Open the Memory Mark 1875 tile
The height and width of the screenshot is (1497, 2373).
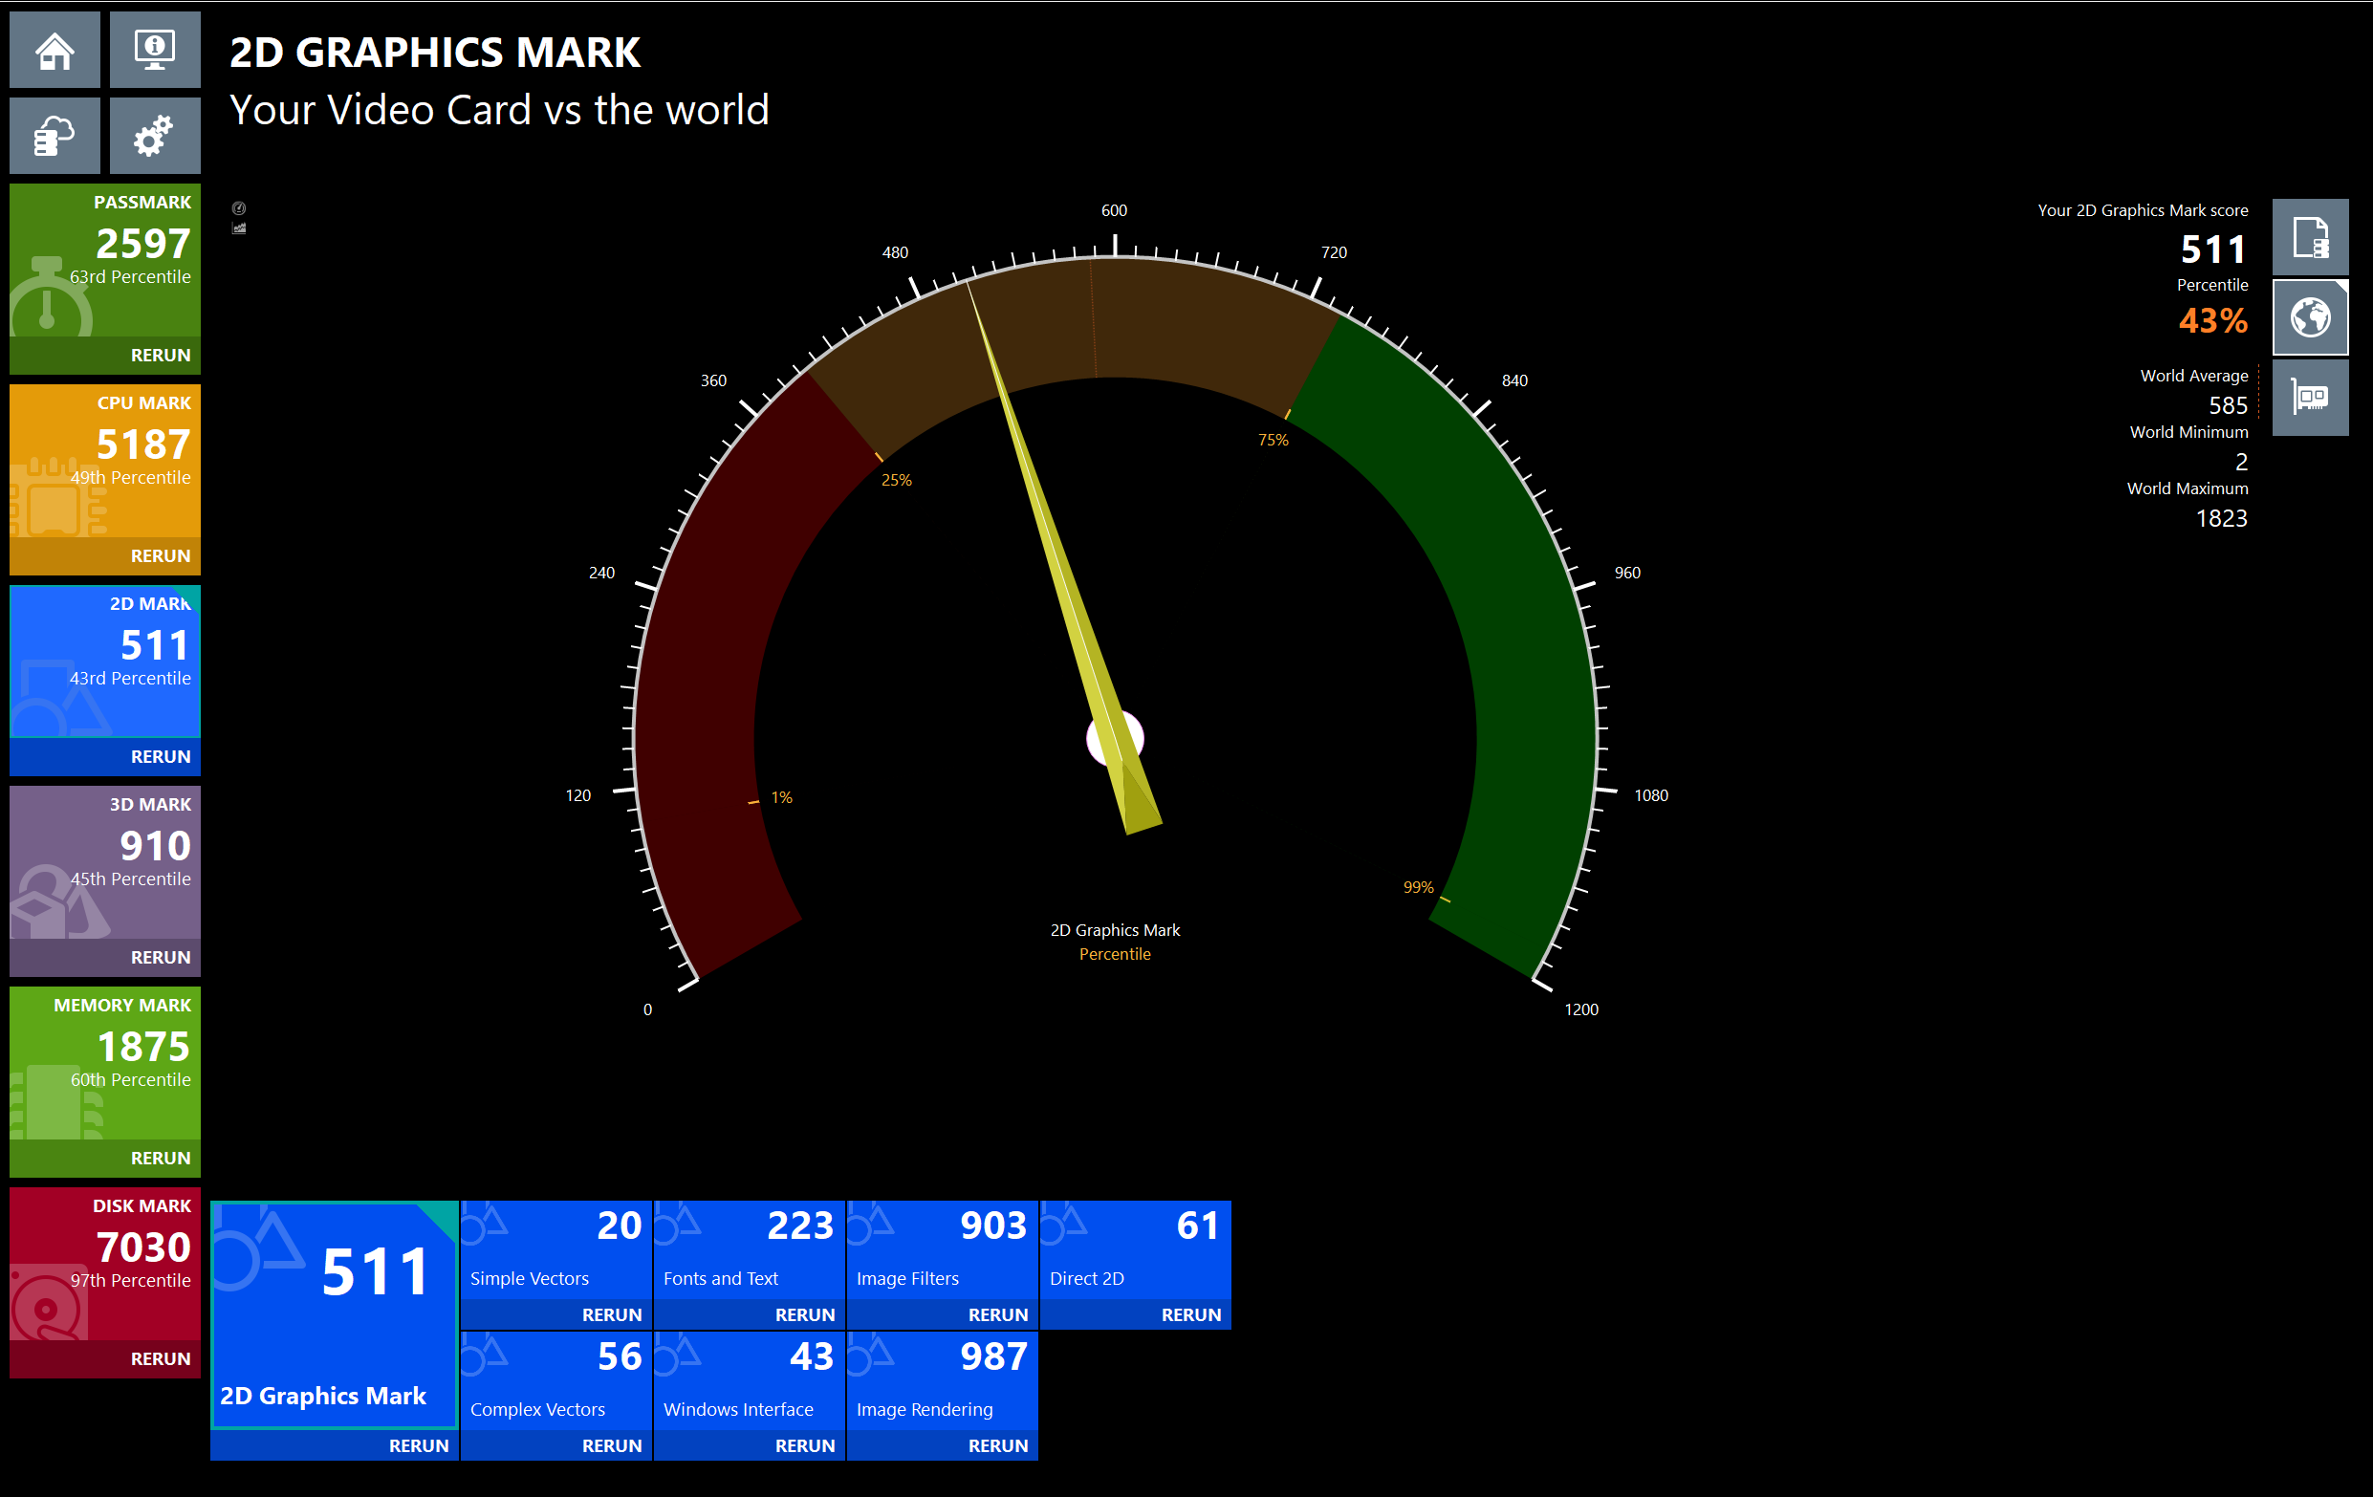[105, 1063]
